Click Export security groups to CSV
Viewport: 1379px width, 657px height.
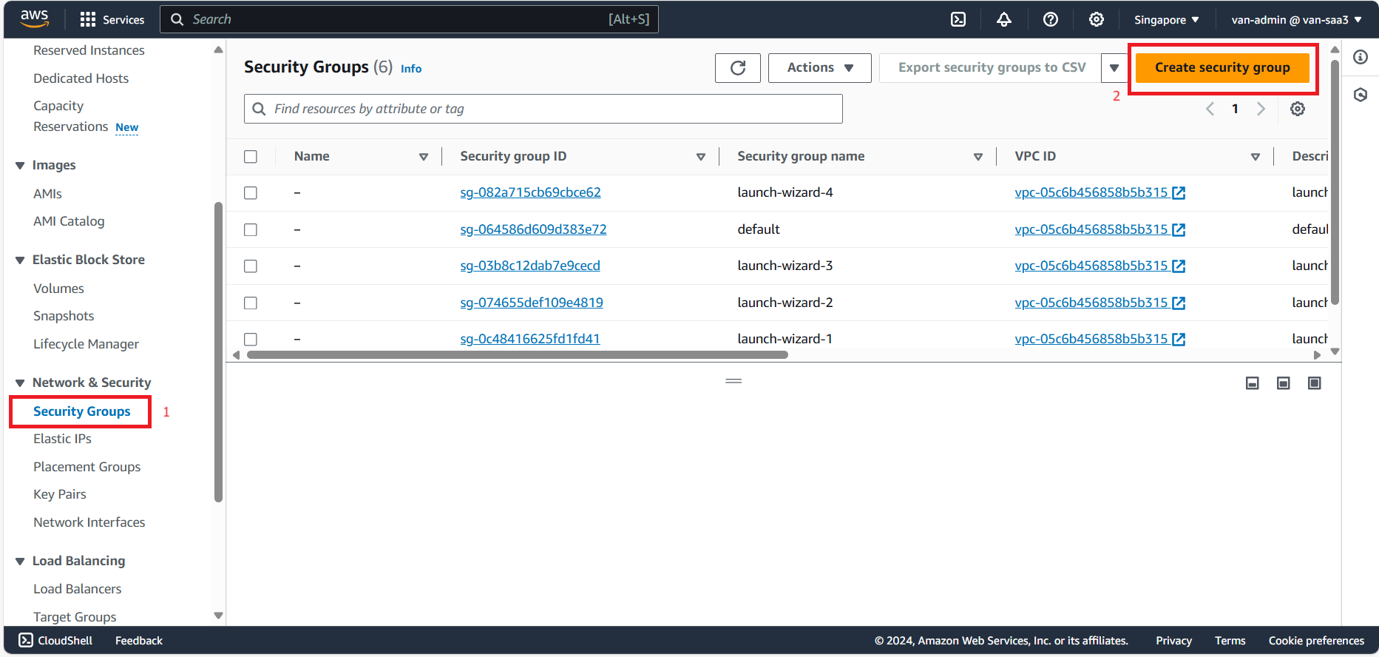tap(992, 68)
